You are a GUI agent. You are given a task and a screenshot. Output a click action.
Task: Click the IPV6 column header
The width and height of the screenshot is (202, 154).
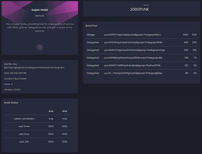point(65,111)
